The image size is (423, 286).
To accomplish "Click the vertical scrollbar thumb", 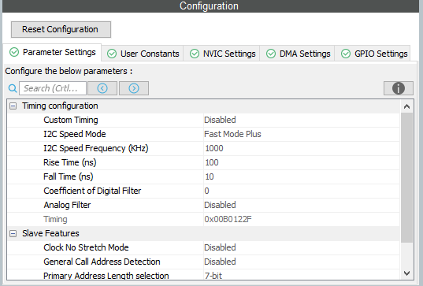I will click(x=406, y=178).
